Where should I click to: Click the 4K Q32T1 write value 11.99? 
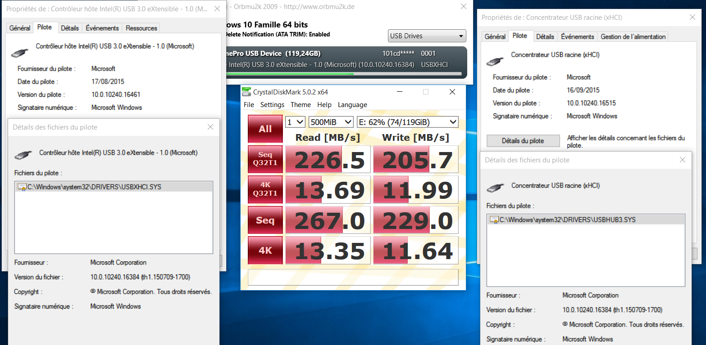click(x=416, y=189)
